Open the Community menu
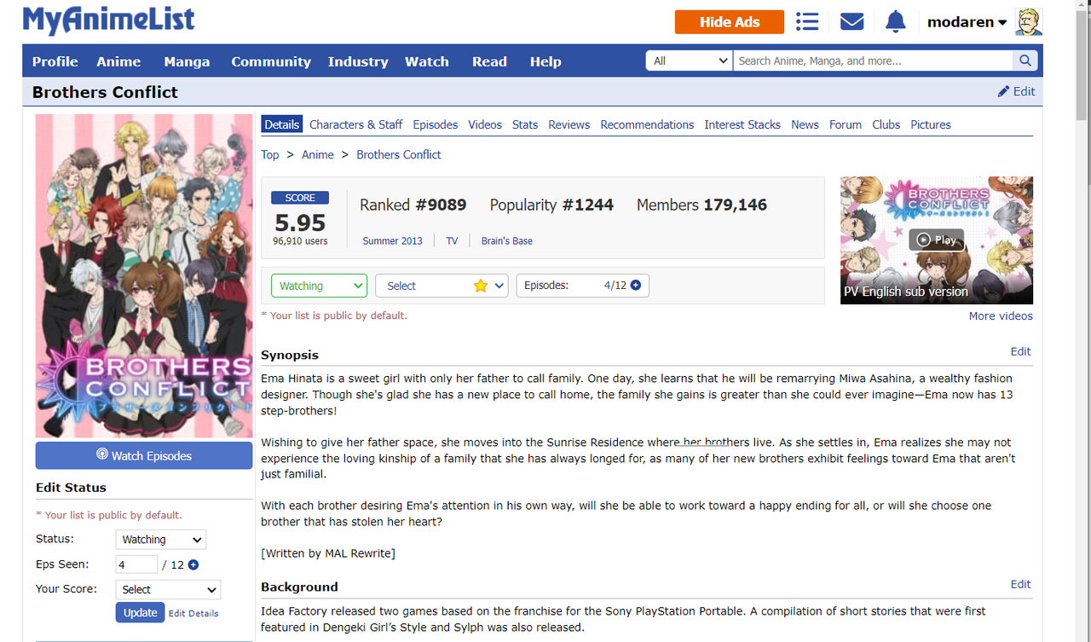The height and width of the screenshot is (642, 1091). pyautogui.click(x=271, y=61)
